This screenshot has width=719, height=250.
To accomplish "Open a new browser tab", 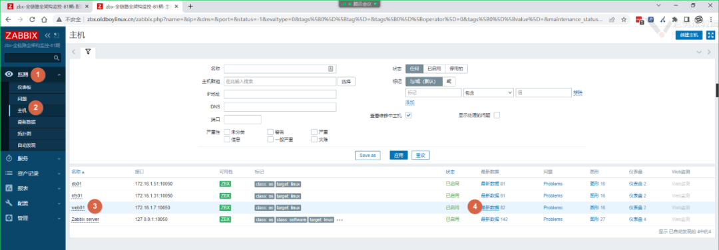I will pyautogui.click(x=191, y=7).
